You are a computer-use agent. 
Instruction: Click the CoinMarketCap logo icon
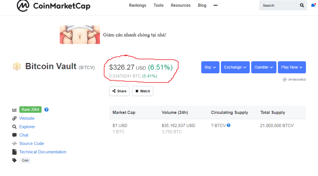pos(23,6)
